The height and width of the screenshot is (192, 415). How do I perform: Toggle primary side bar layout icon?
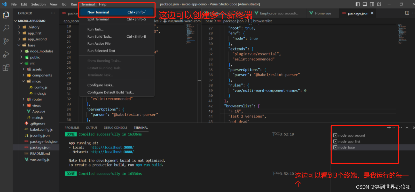tap(358, 4)
